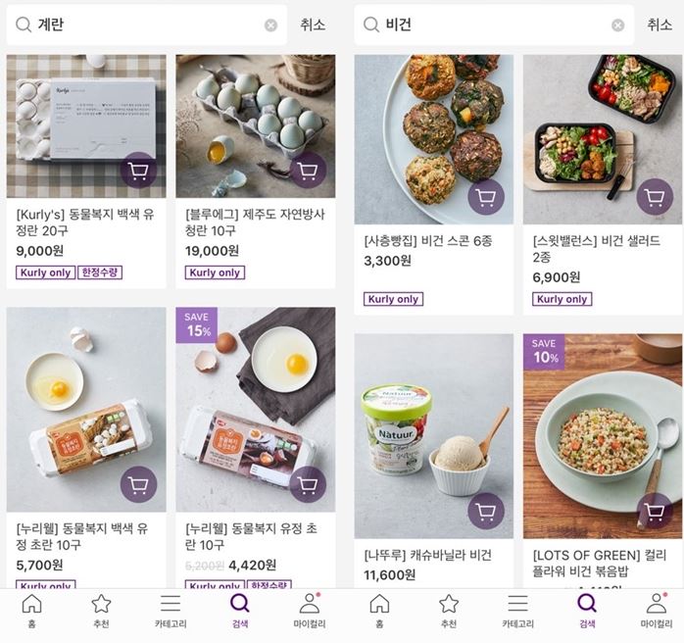Add 스윗밸런스 비건 샐러드 to cart
Image resolution: width=684 pixels, height=643 pixels.
click(x=655, y=197)
